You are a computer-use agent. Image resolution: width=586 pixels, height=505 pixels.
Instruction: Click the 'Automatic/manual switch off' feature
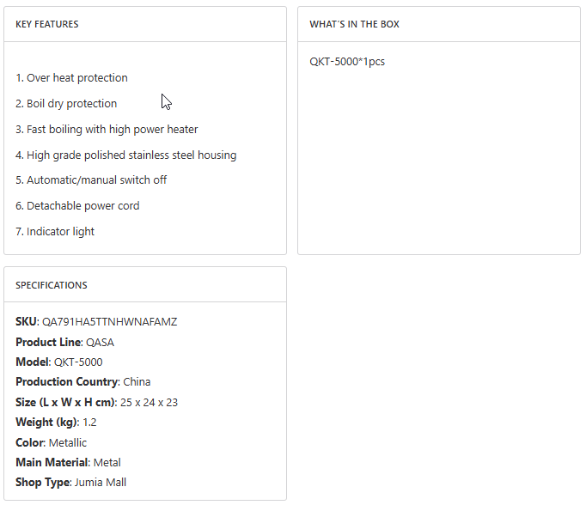(x=91, y=180)
